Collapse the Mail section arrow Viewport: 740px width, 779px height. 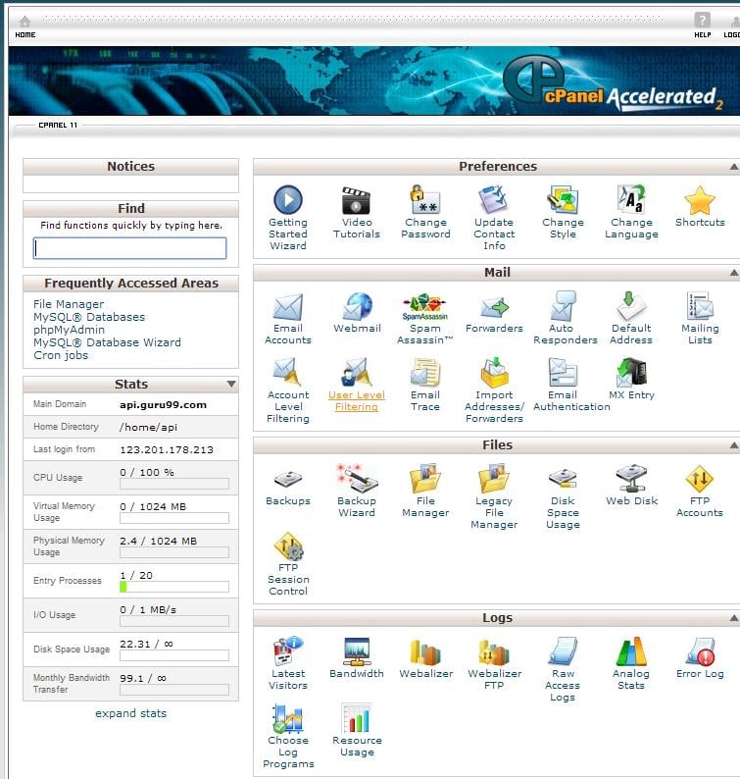coord(733,274)
